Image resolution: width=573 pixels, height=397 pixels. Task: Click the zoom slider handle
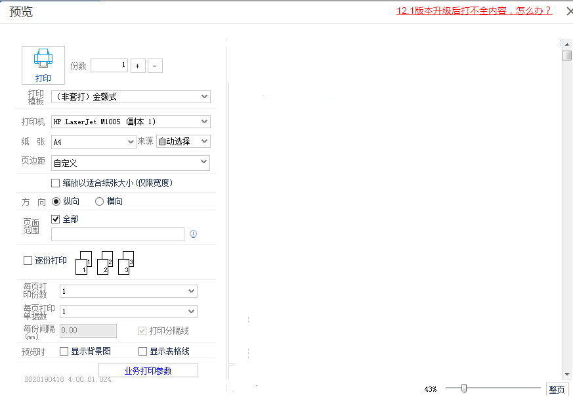(x=464, y=388)
